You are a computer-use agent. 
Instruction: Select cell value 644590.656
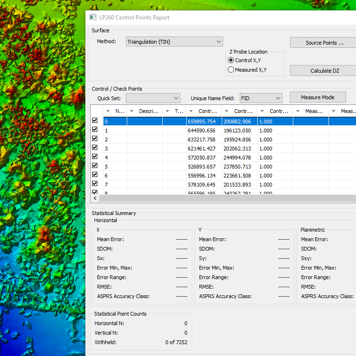click(x=202, y=131)
